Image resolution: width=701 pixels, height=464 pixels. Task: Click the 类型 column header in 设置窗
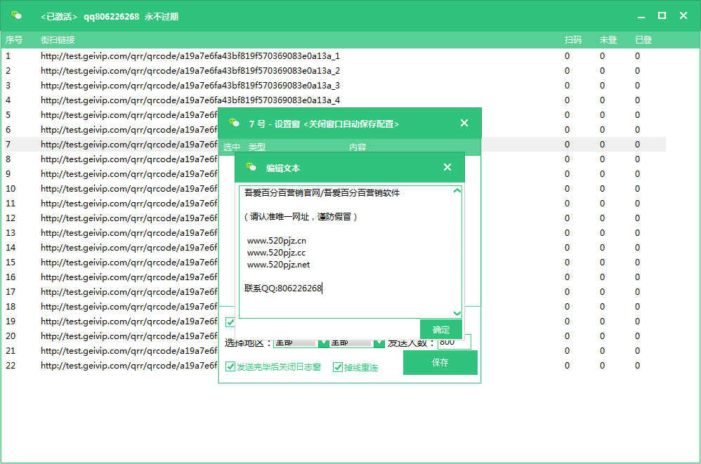256,147
